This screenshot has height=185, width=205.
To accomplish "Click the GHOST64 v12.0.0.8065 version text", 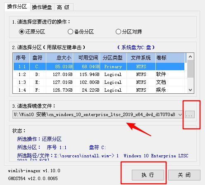I will pos(33,178).
